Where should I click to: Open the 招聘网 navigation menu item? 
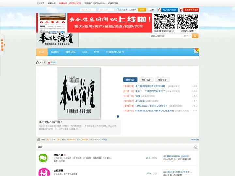tap(55, 52)
